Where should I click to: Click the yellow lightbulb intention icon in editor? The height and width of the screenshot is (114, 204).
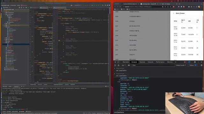59,41
